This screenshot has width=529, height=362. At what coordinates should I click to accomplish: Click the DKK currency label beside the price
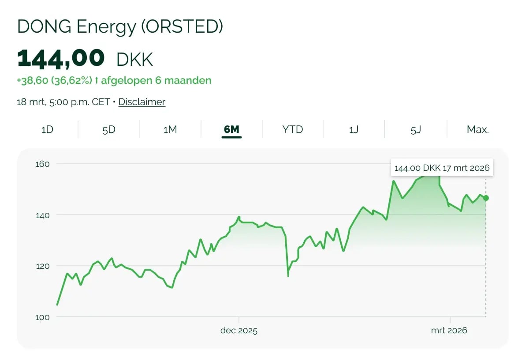coord(134,60)
